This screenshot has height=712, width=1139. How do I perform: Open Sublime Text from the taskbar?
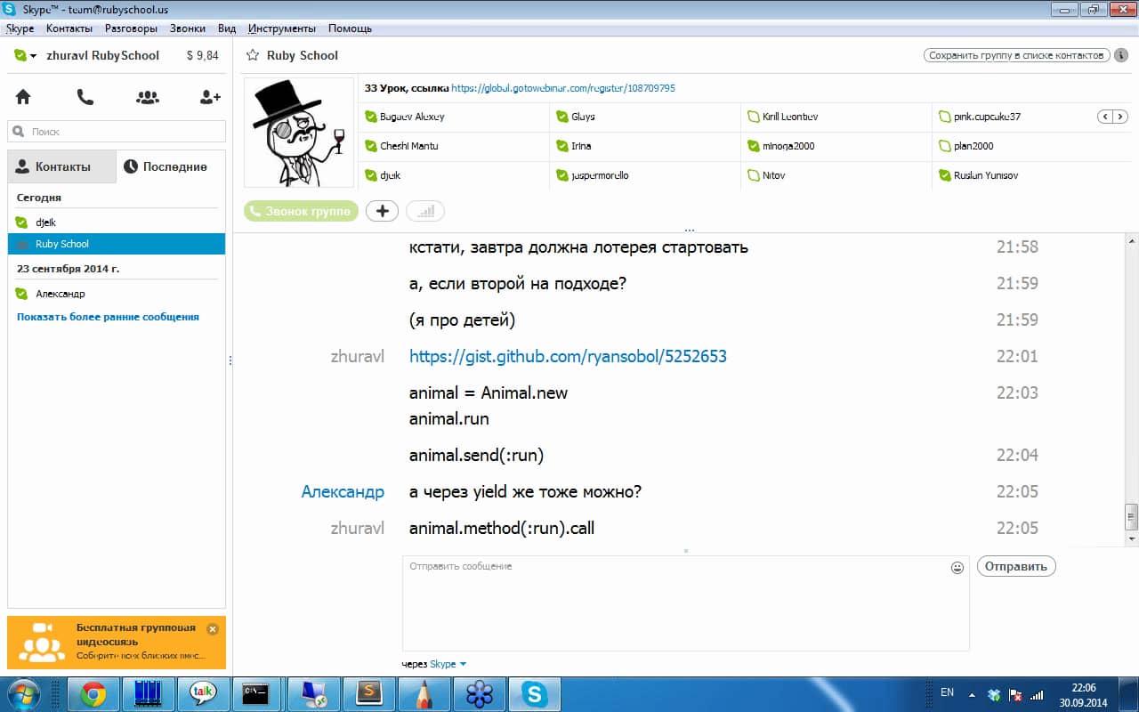368,693
